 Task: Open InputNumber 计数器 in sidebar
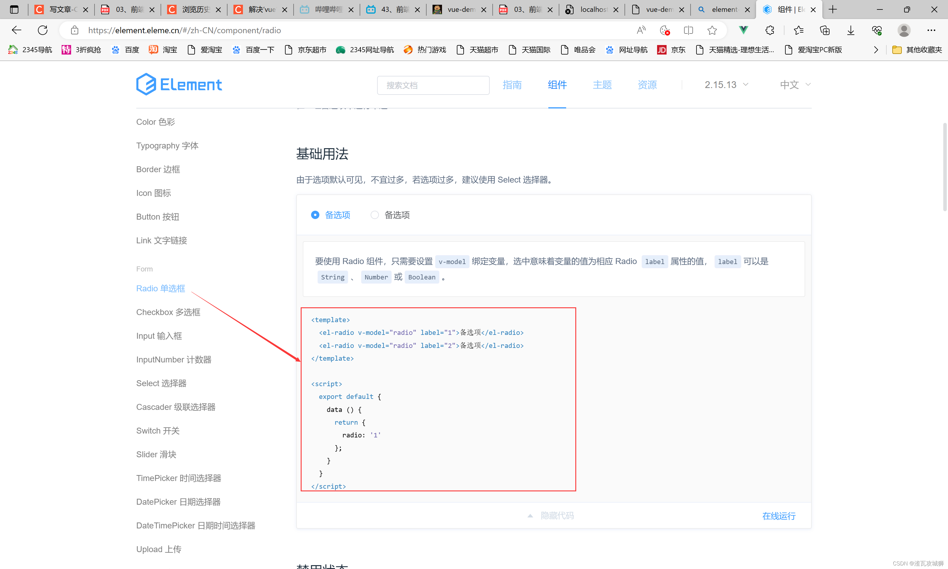174,360
